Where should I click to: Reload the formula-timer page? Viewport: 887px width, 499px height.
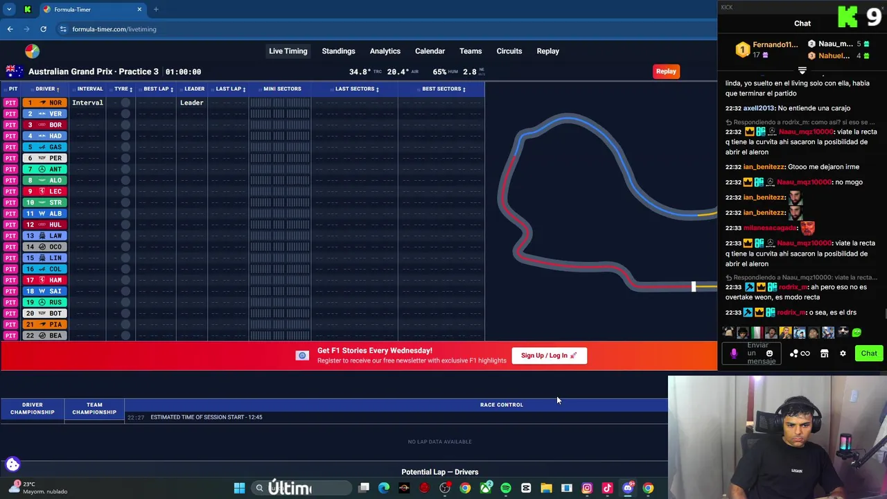click(43, 29)
